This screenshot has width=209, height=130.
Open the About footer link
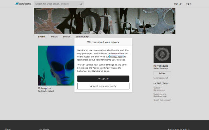click(8, 129)
